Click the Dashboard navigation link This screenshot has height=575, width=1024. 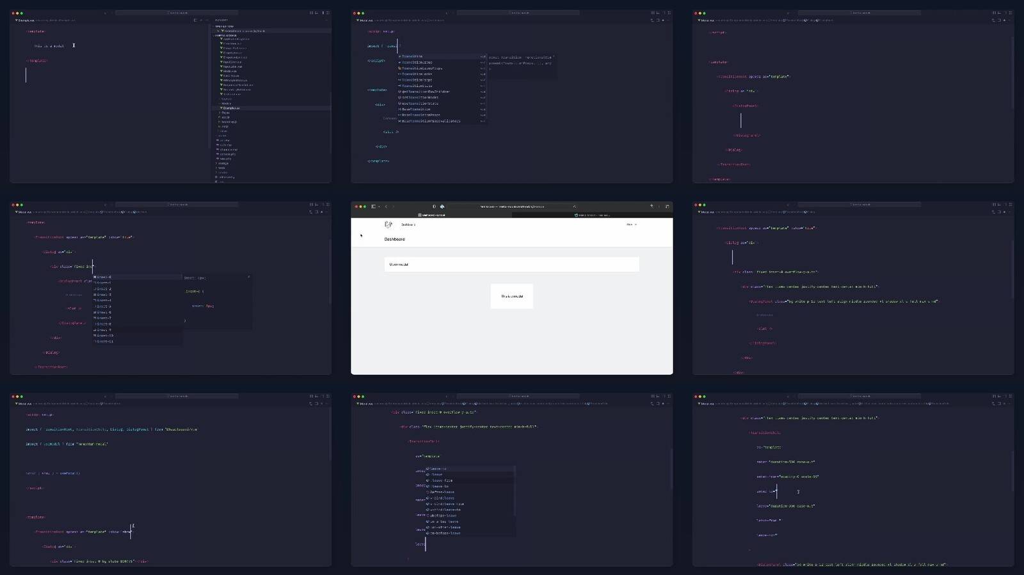pyautogui.click(x=408, y=224)
